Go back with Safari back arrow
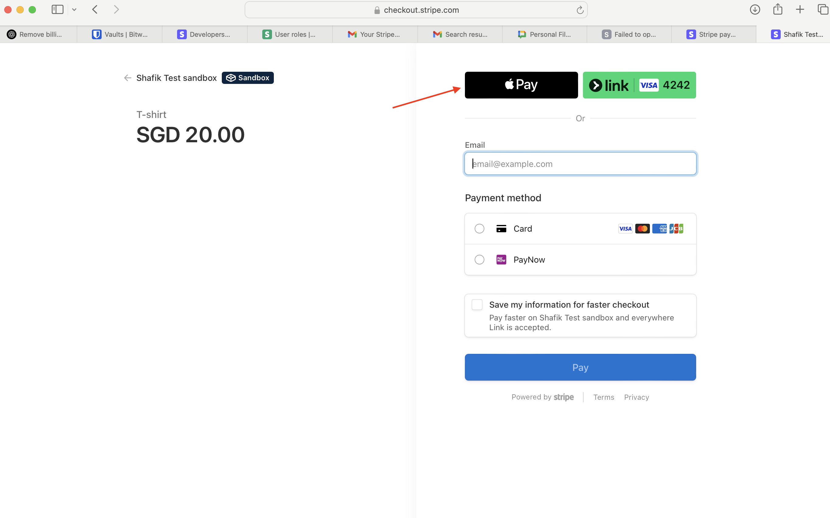 tap(95, 10)
